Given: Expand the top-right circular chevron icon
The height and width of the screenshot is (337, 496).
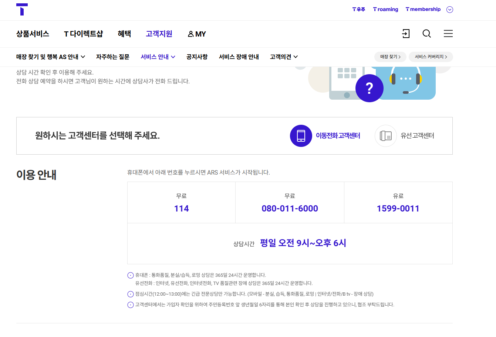Looking at the screenshot, I should 450,10.
